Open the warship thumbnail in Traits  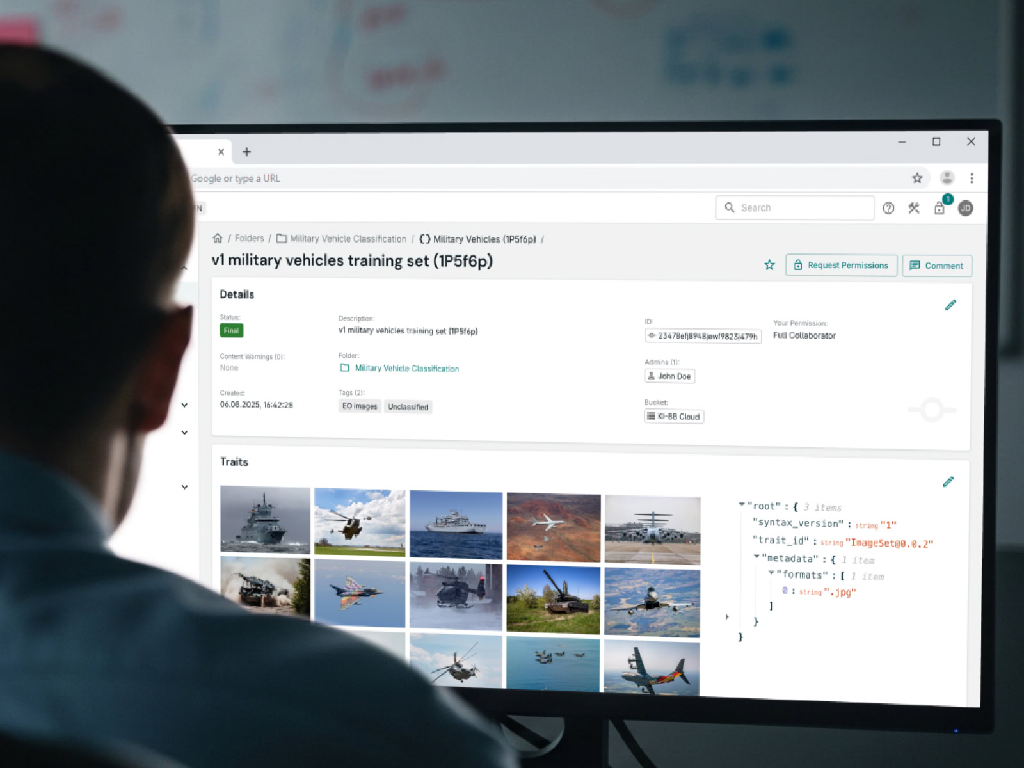point(265,520)
